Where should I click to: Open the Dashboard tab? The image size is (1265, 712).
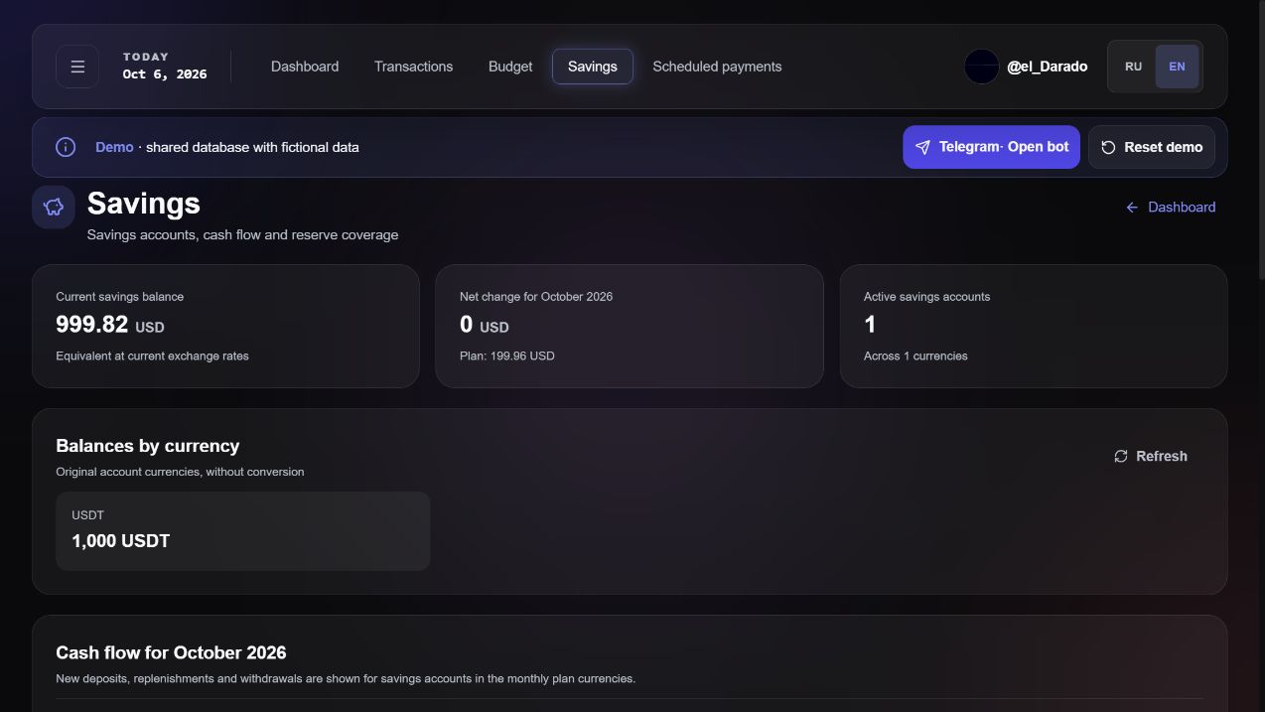305,67
